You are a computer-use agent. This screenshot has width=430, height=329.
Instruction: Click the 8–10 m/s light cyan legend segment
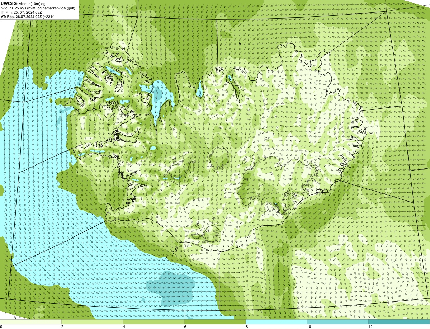(277, 322)
